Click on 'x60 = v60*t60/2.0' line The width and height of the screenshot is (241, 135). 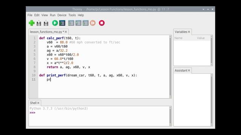pos(63,55)
